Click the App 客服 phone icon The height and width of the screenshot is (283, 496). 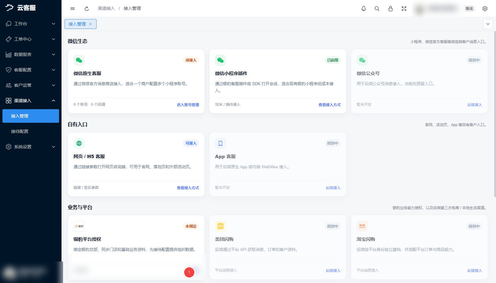point(220,143)
